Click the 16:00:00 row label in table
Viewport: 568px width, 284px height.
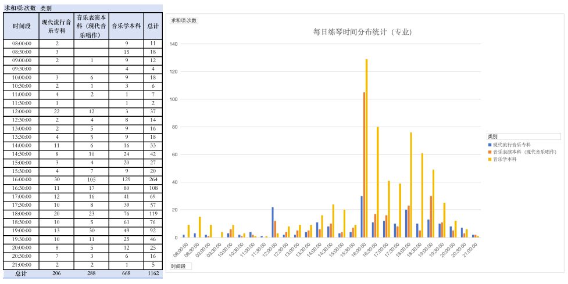22,179
